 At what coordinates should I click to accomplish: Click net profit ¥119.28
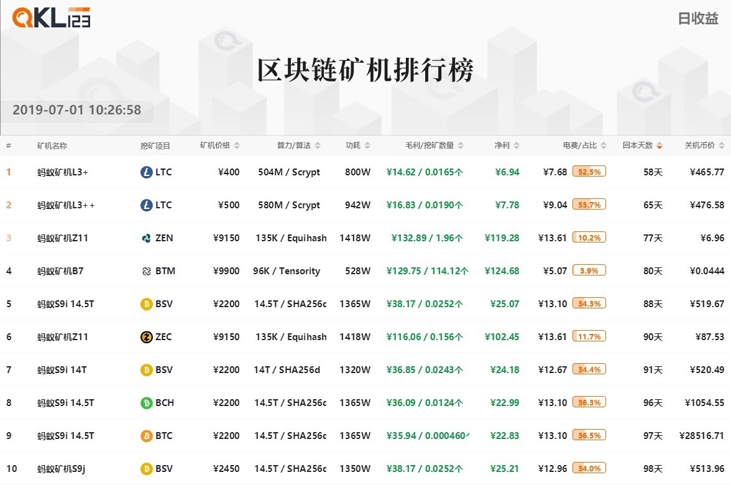(502, 238)
